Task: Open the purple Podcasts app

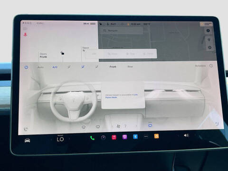Action: click(124, 137)
